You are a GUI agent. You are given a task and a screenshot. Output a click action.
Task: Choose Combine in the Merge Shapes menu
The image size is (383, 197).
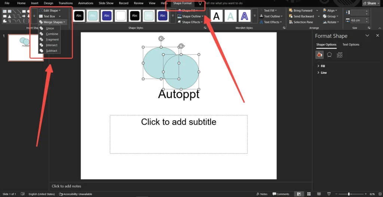[52, 34]
